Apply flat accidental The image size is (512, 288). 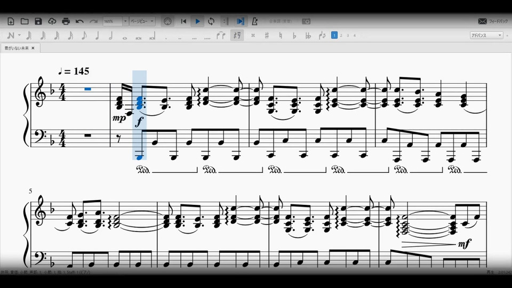pos(294,36)
